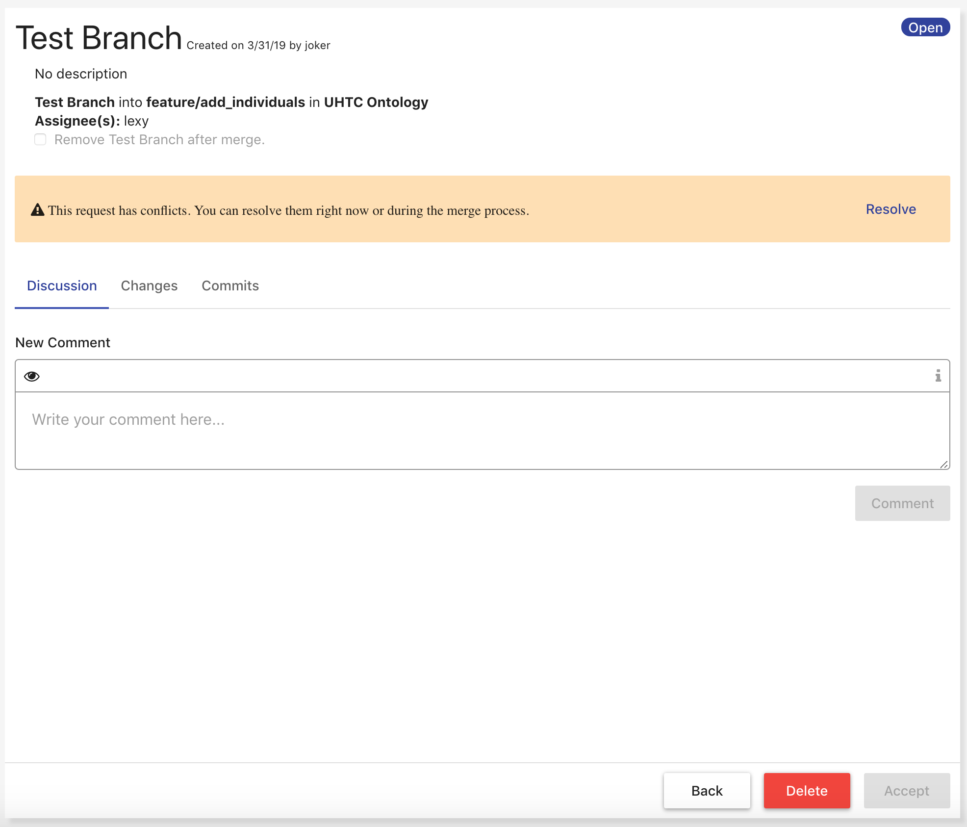Switch to the Changes tab

click(x=149, y=286)
